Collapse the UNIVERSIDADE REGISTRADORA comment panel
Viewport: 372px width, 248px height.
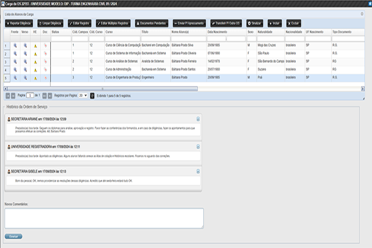198,146
